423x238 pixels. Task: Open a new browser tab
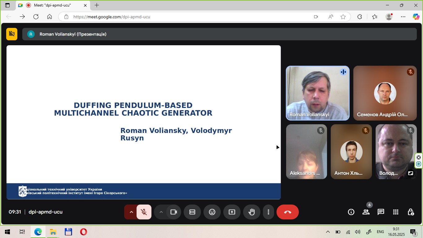pyautogui.click(x=97, y=5)
